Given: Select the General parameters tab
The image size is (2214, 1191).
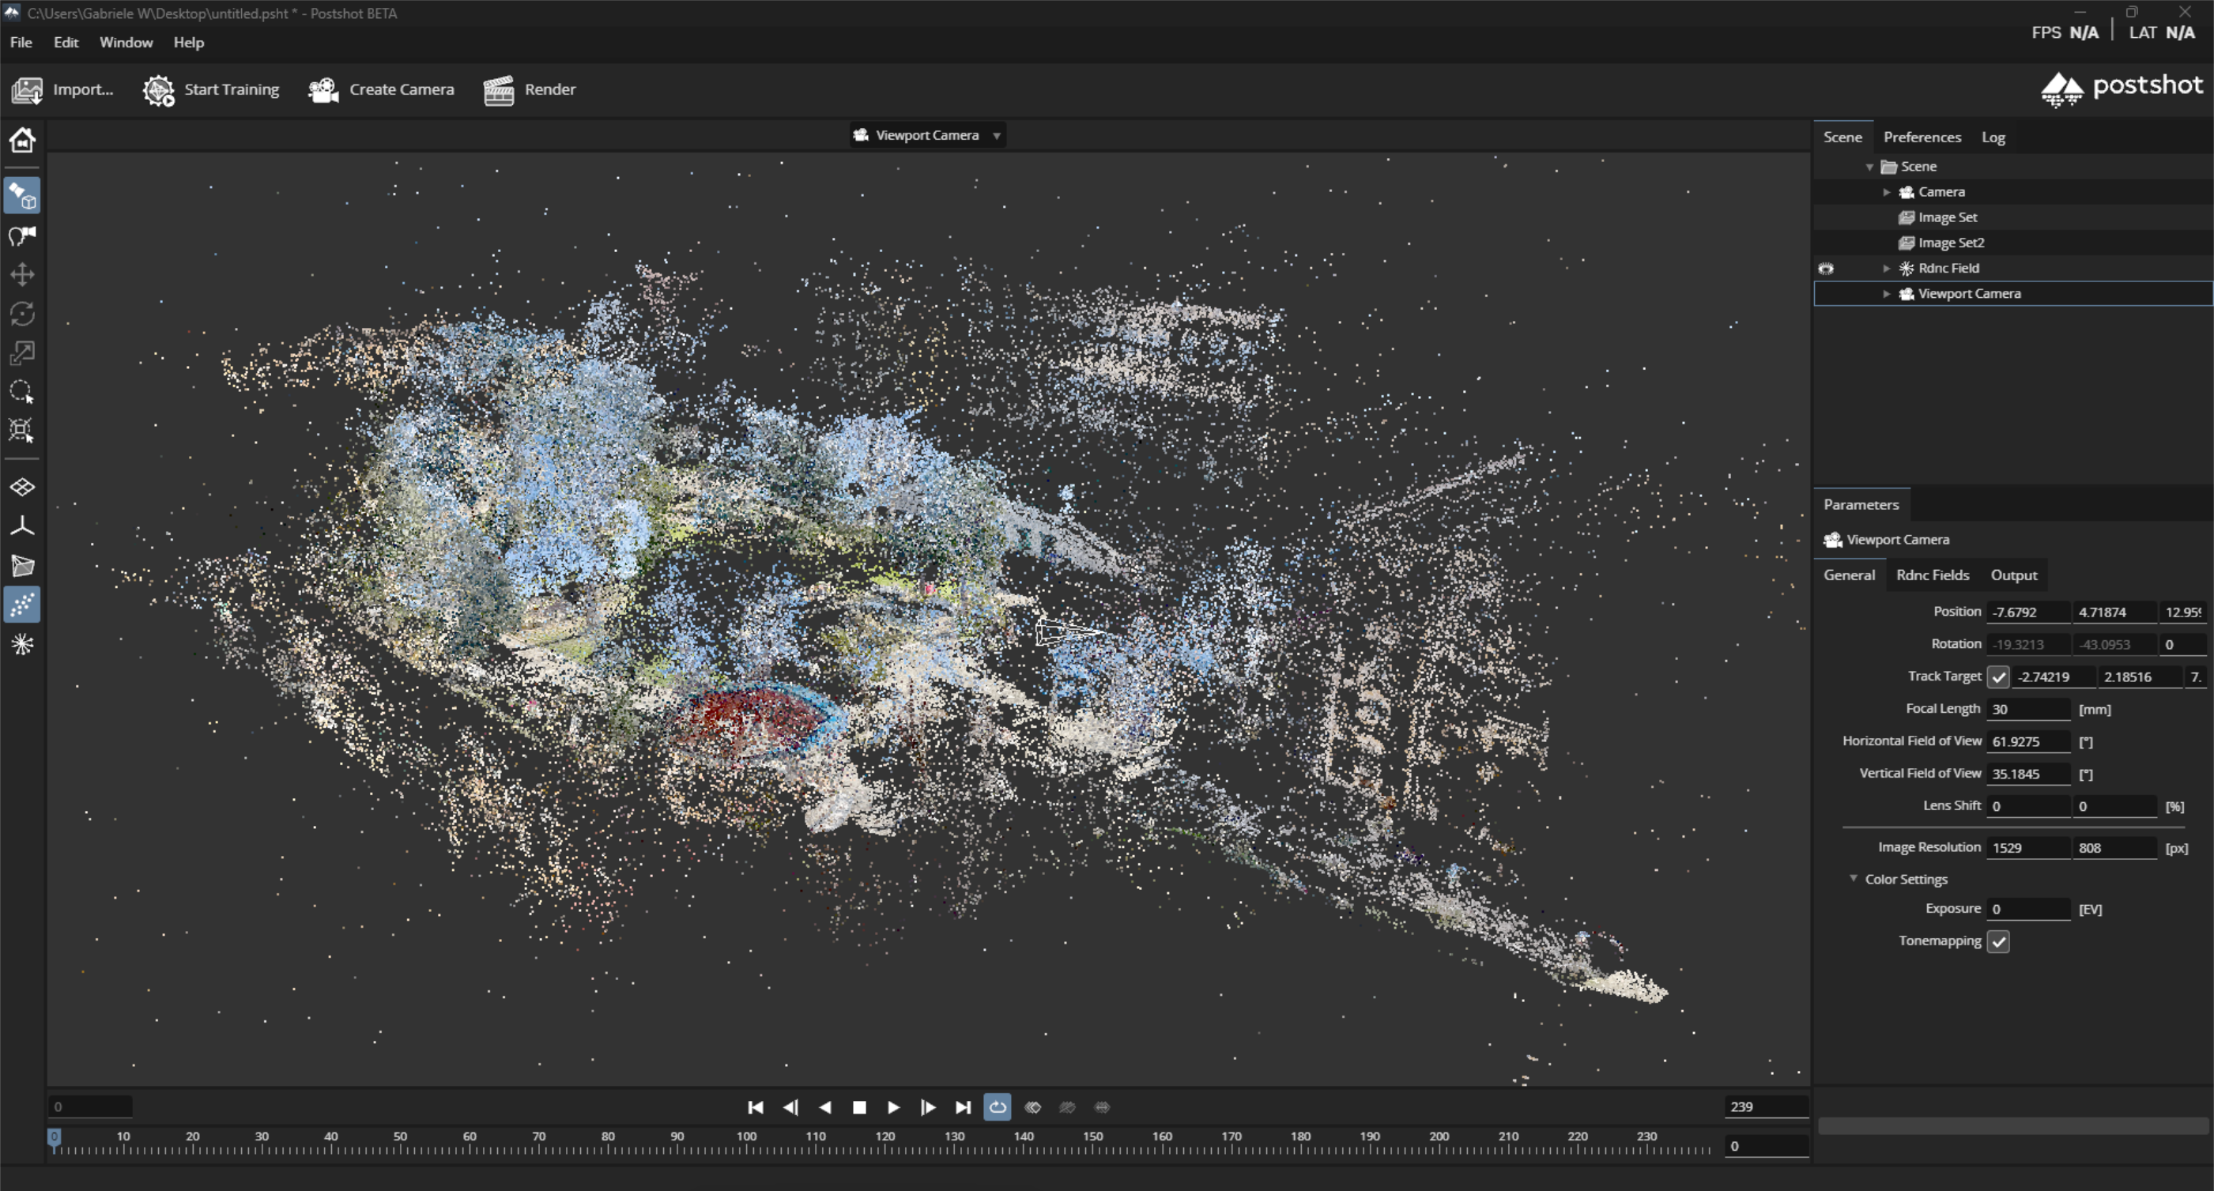Looking at the screenshot, I should click(x=1850, y=575).
